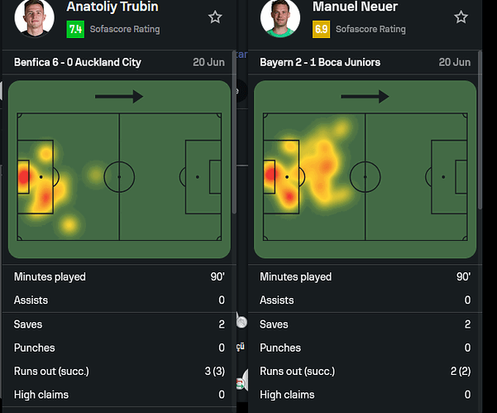Select Trubin's Minutes played row
This screenshot has width=497, height=413.
(x=119, y=276)
